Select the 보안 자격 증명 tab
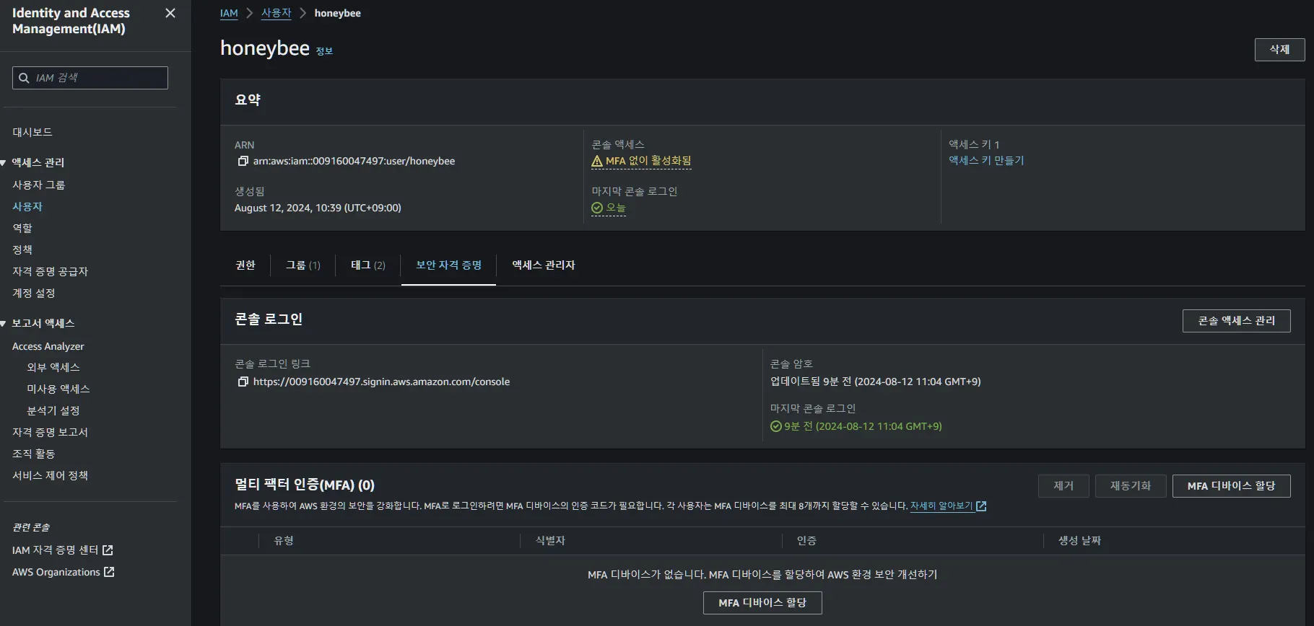1314x626 pixels. click(449, 265)
